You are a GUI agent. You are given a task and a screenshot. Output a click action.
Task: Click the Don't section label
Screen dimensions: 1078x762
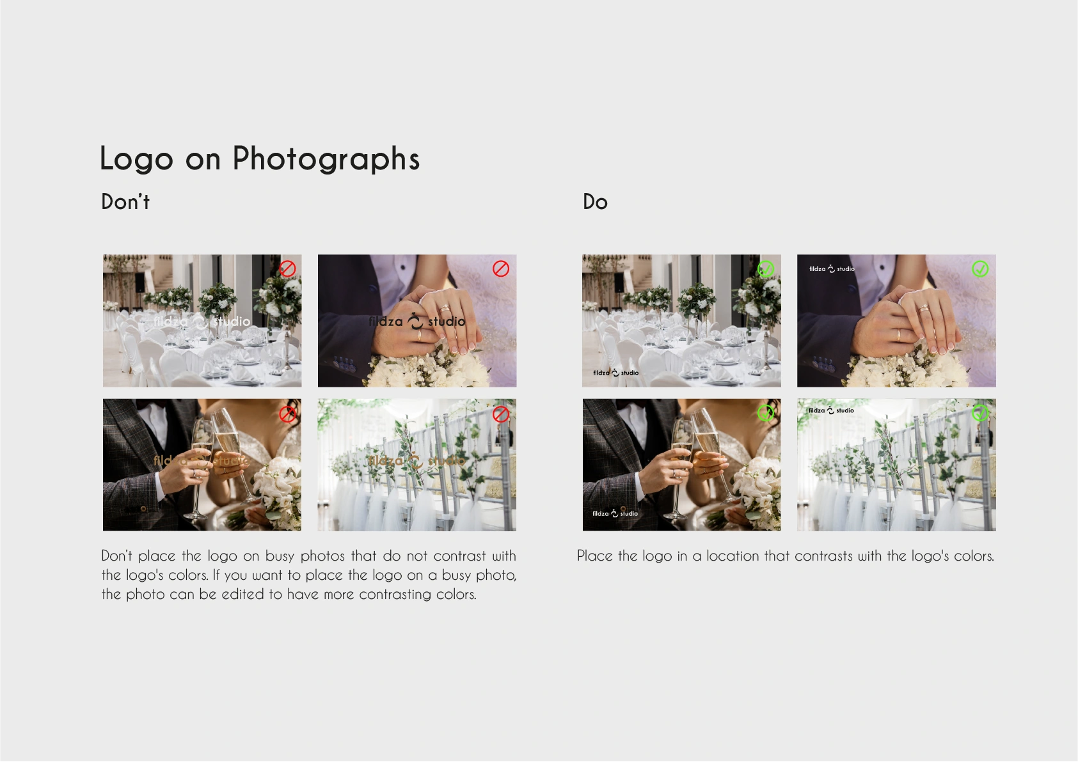tap(125, 202)
